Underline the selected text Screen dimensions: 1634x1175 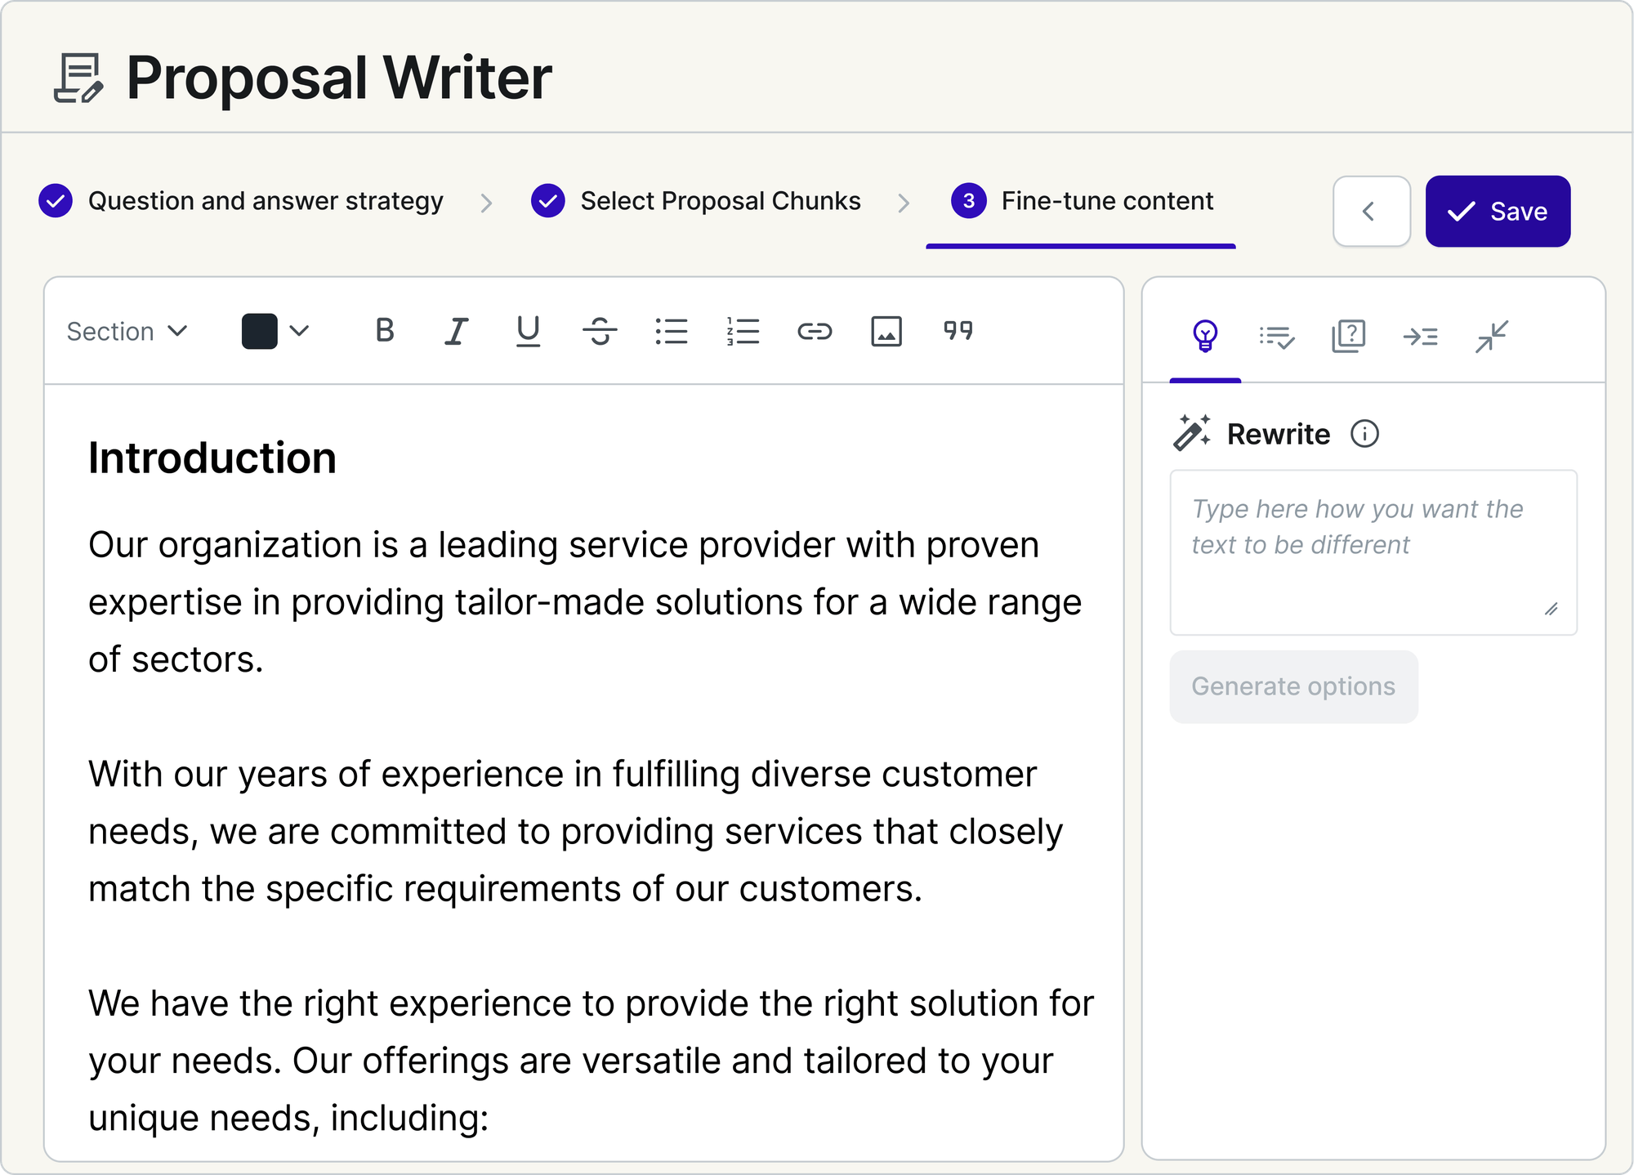click(528, 331)
